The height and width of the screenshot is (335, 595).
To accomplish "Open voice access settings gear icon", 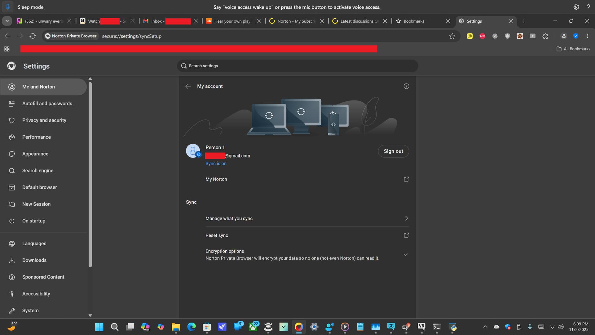I will point(576,7).
